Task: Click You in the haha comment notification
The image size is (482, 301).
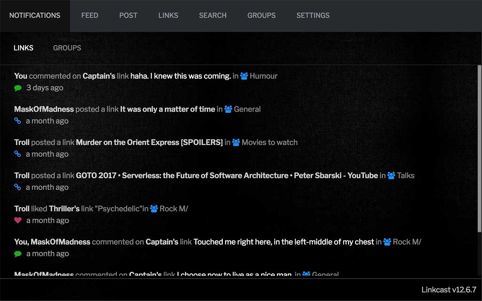Action: pos(21,76)
